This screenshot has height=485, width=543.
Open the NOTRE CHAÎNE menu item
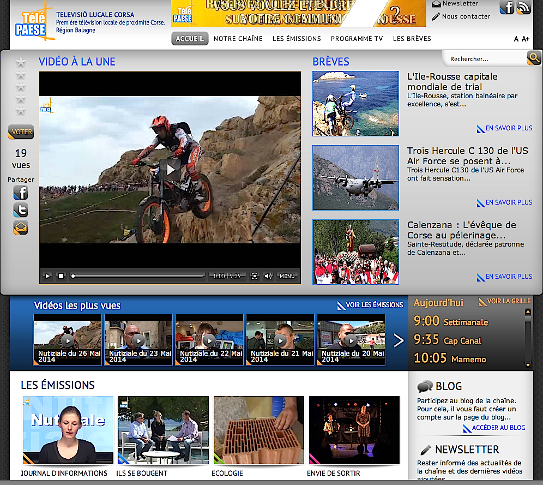pos(238,39)
